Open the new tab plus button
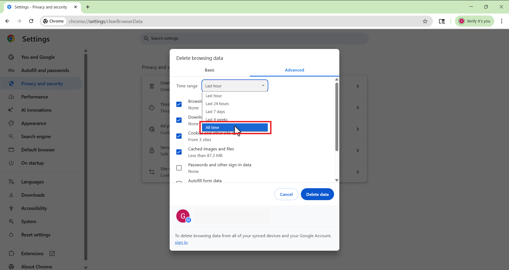509x270 pixels. click(x=88, y=7)
